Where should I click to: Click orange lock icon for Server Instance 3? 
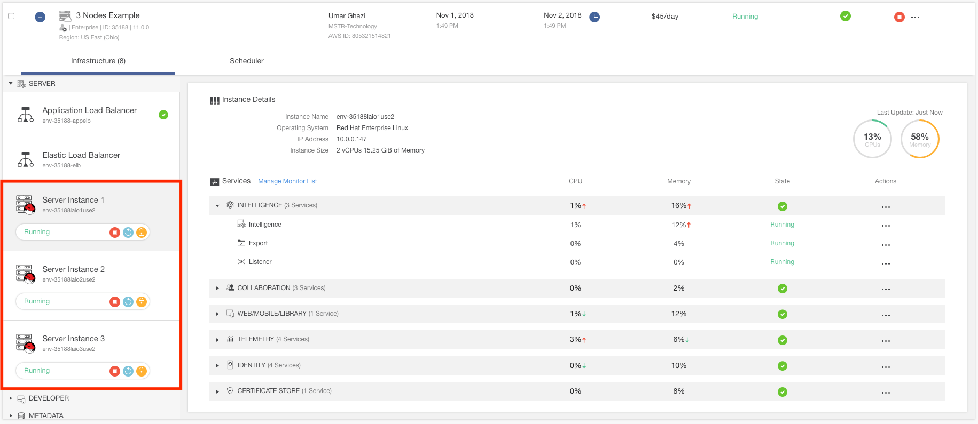(142, 371)
